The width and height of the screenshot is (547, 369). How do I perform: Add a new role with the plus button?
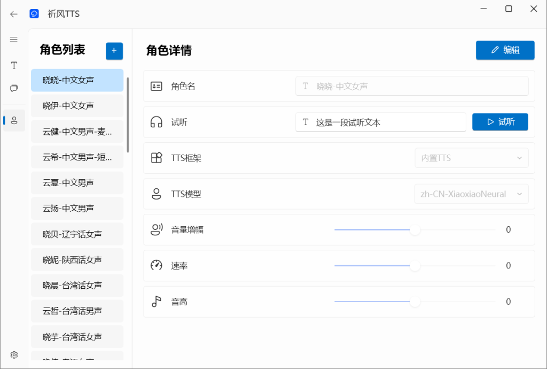pyautogui.click(x=114, y=51)
